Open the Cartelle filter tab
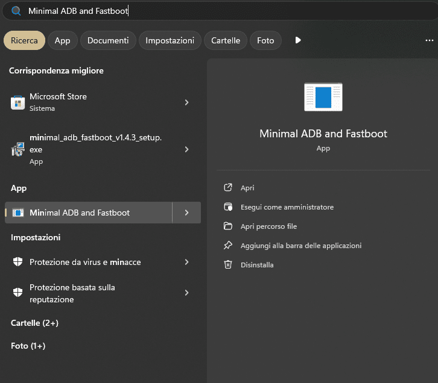The height and width of the screenshot is (383, 438). click(226, 40)
